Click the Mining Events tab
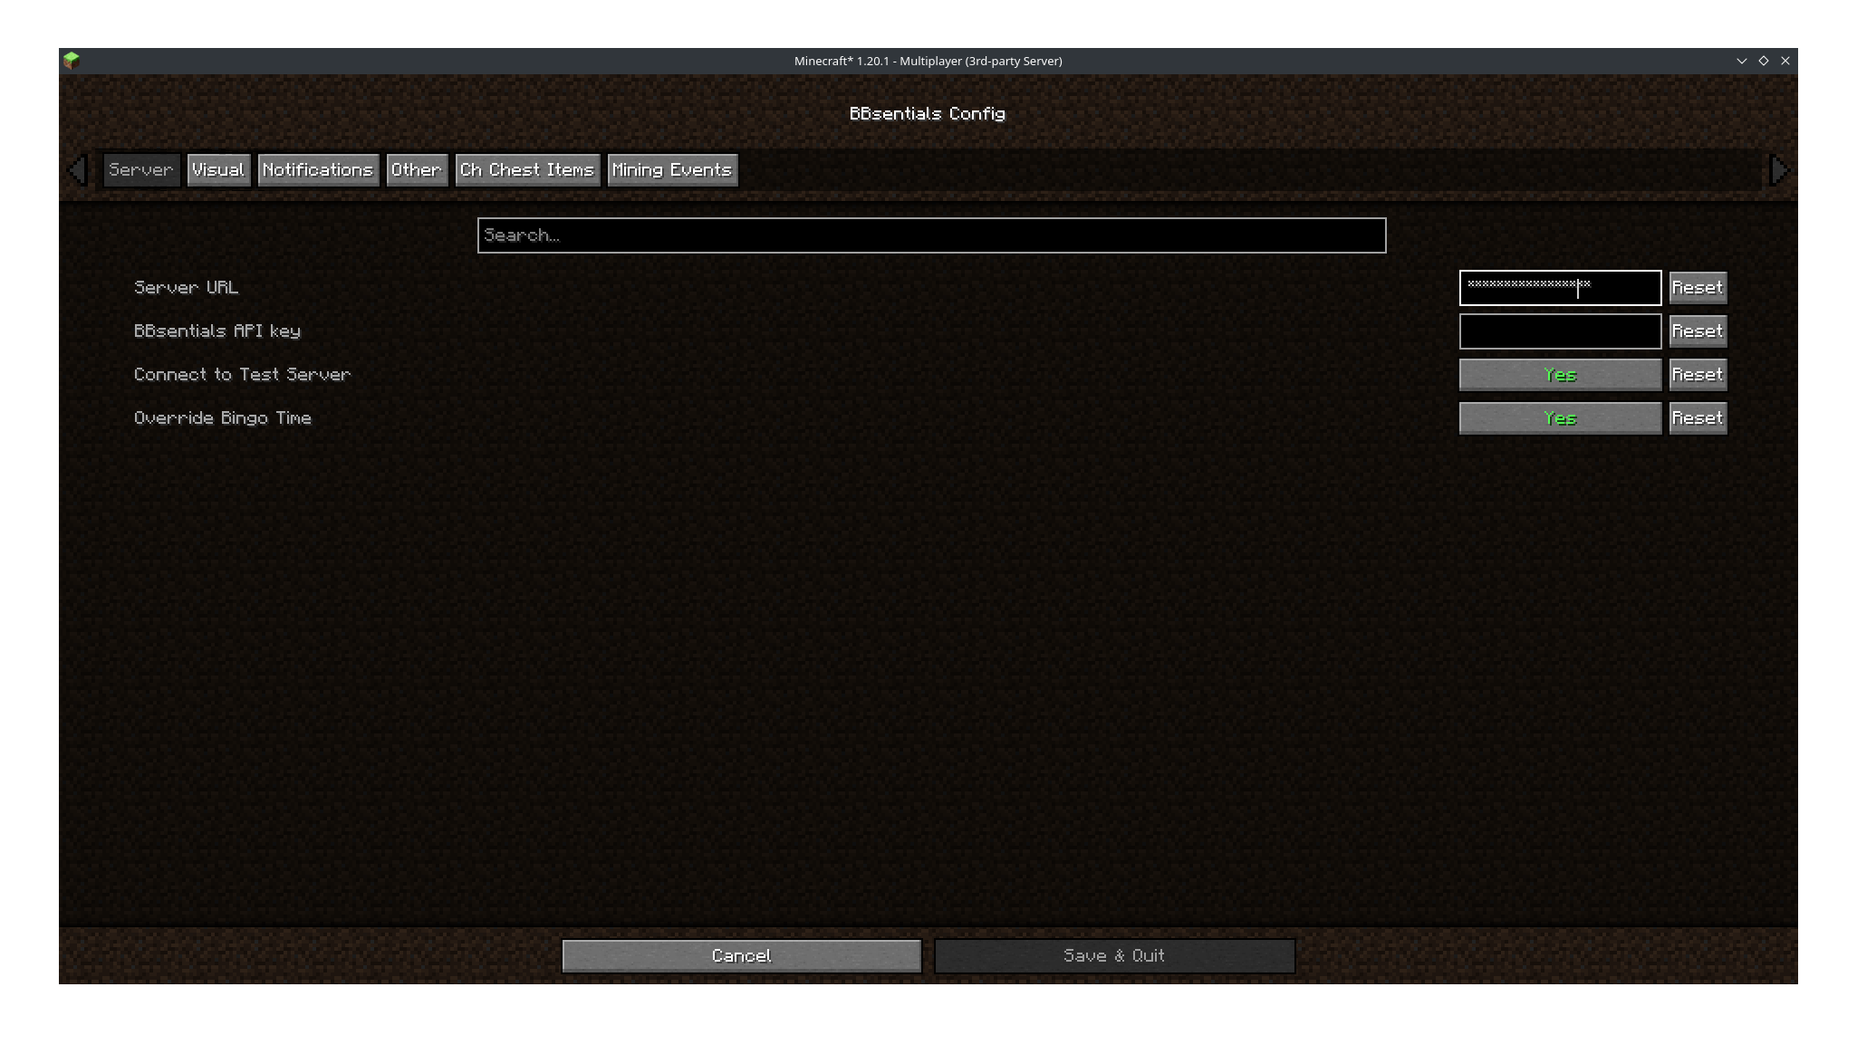The height and width of the screenshot is (1054, 1857). point(671,168)
